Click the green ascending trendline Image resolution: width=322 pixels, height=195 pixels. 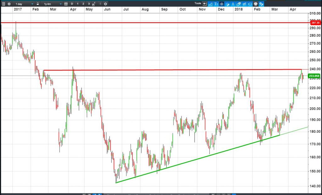pyautogui.click(x=197, y=159)
